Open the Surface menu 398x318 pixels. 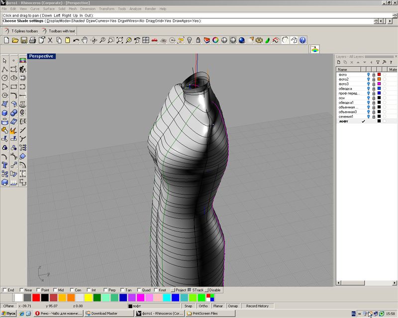coord(49,9)
